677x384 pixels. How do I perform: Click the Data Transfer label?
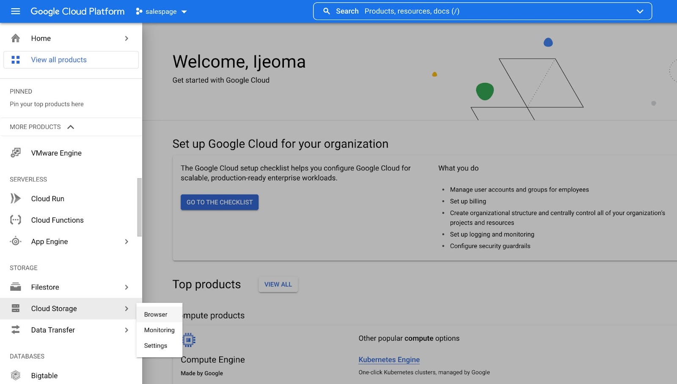(x=53, y=330)
